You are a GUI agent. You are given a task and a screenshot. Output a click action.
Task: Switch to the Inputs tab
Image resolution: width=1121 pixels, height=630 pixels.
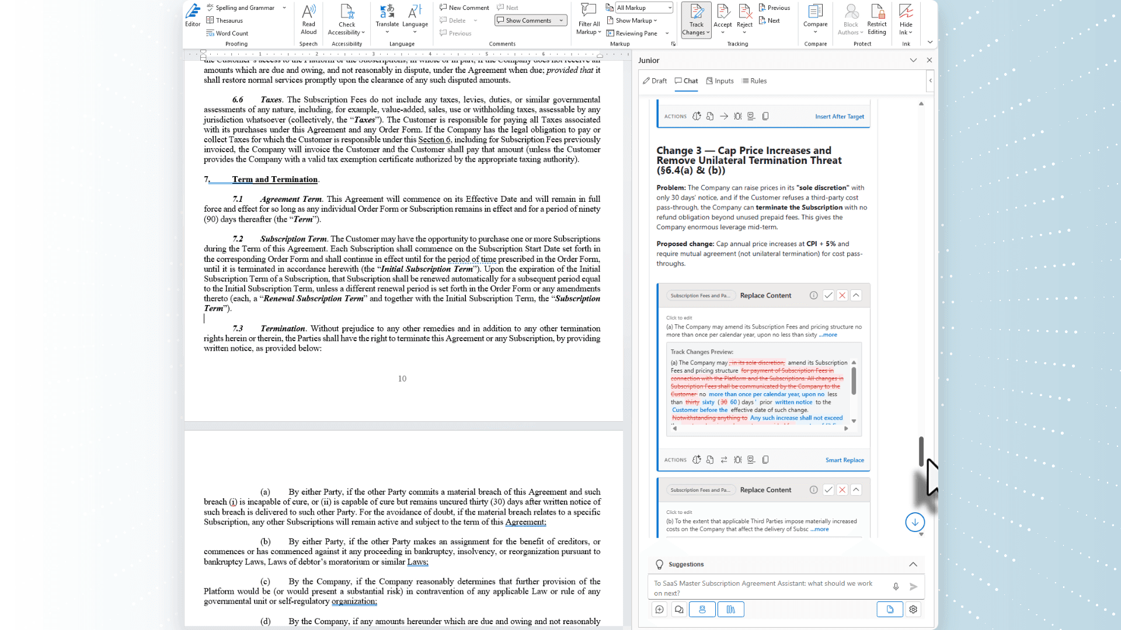(x=719, y=81)
